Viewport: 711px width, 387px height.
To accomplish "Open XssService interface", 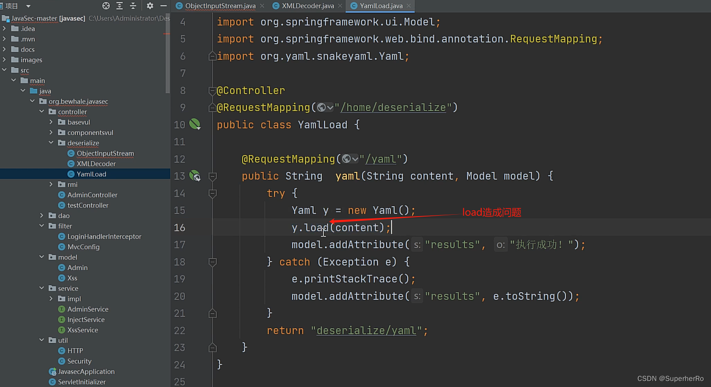I will (83, 330).
